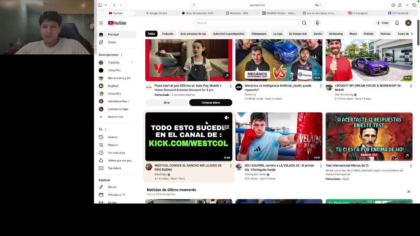The height and width of the screenshot is (236, 420).
Task: Open options for the Mecánico vs IA video
Action: click(321, 86)
